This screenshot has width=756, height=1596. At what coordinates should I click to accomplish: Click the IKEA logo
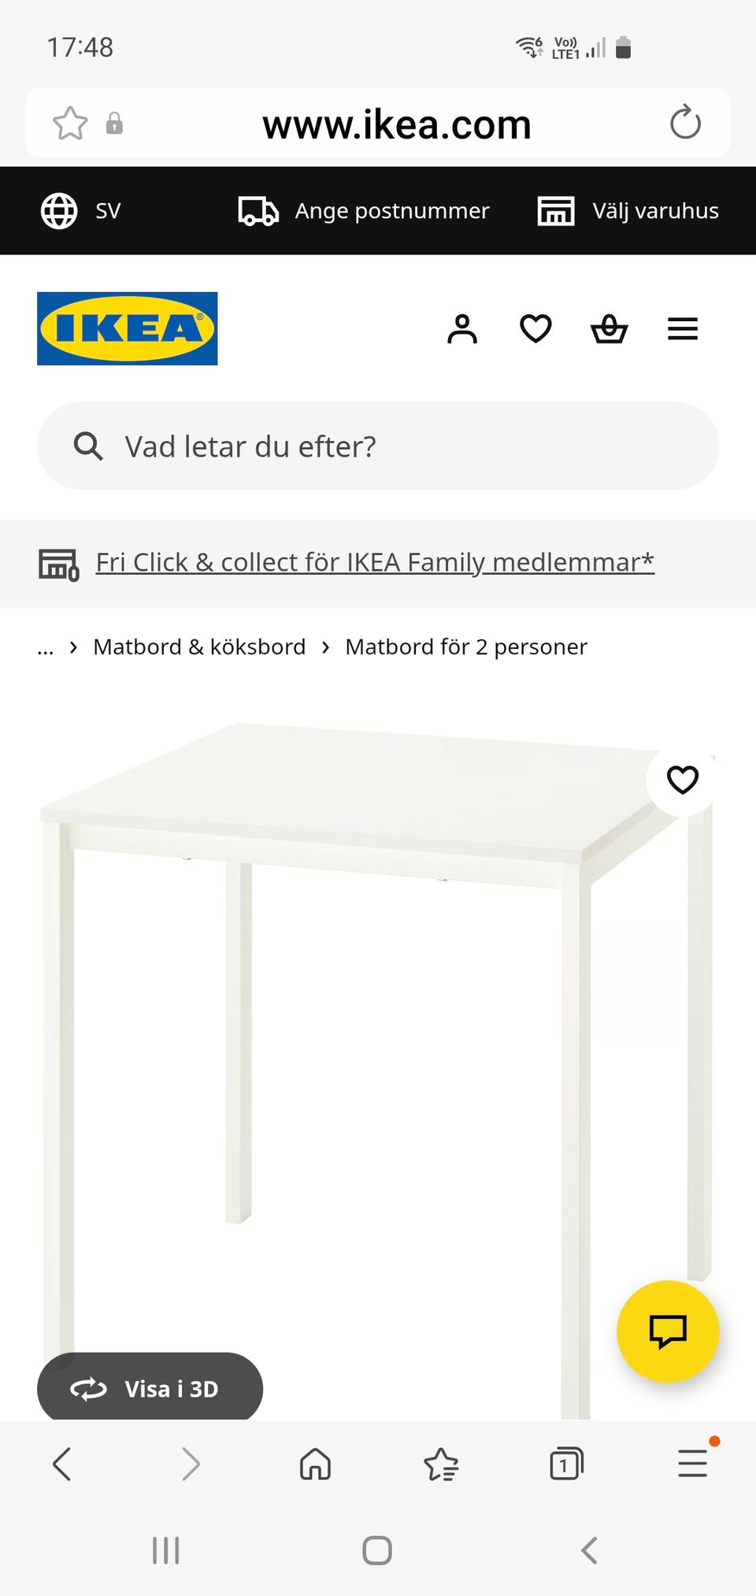click(128, 328)
